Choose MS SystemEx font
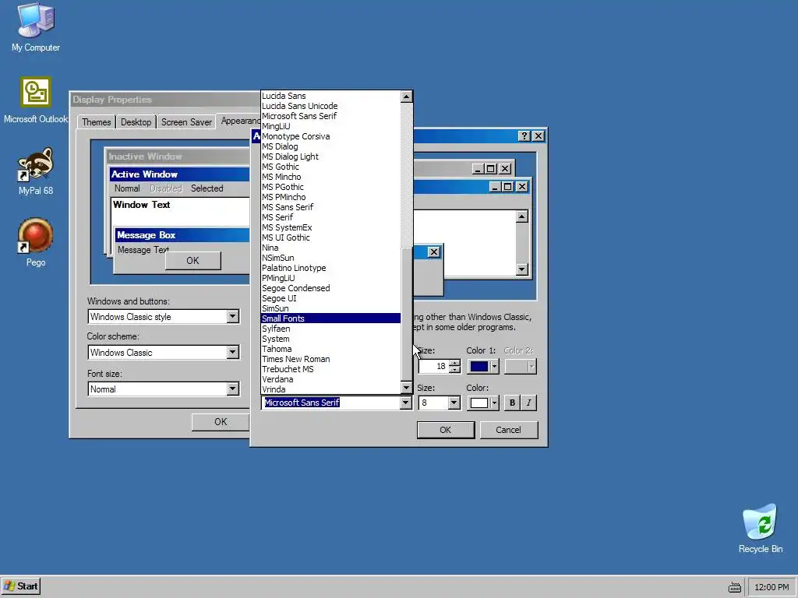The height and width of the screenshot is (598, 798). coord(330,227)
